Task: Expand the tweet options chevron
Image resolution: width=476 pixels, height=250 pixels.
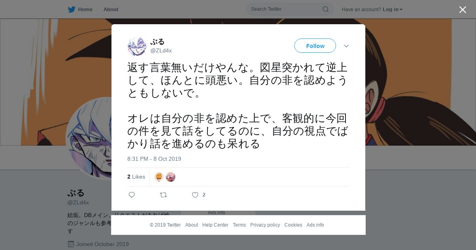Action: click(x=346, y=46)
